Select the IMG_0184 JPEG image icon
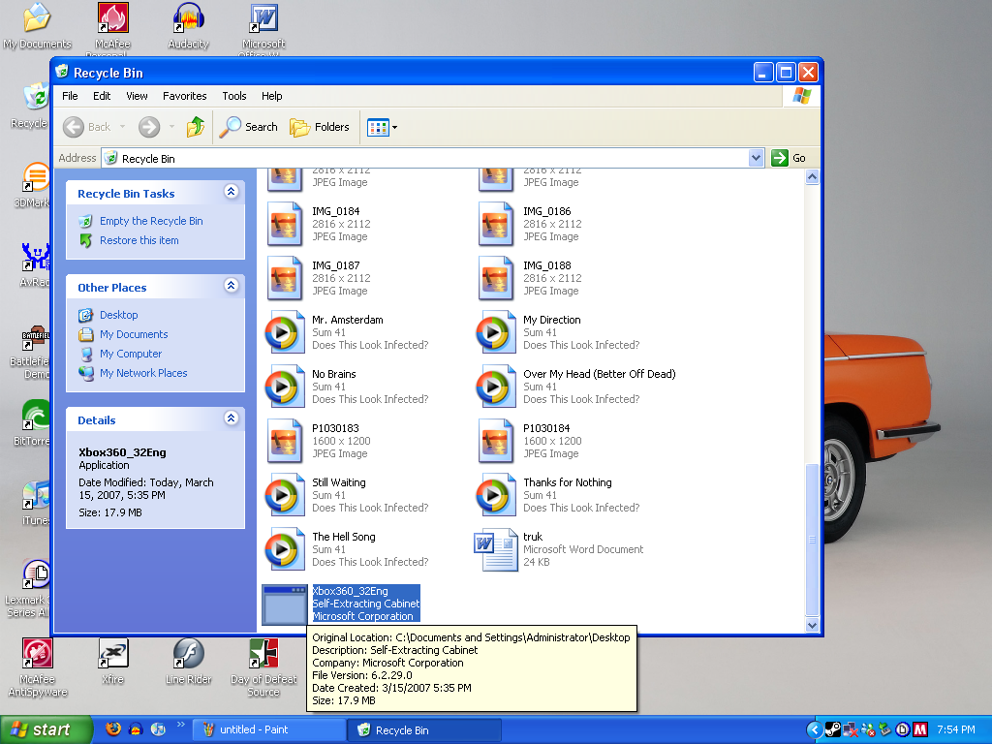 tap(285, 224)
